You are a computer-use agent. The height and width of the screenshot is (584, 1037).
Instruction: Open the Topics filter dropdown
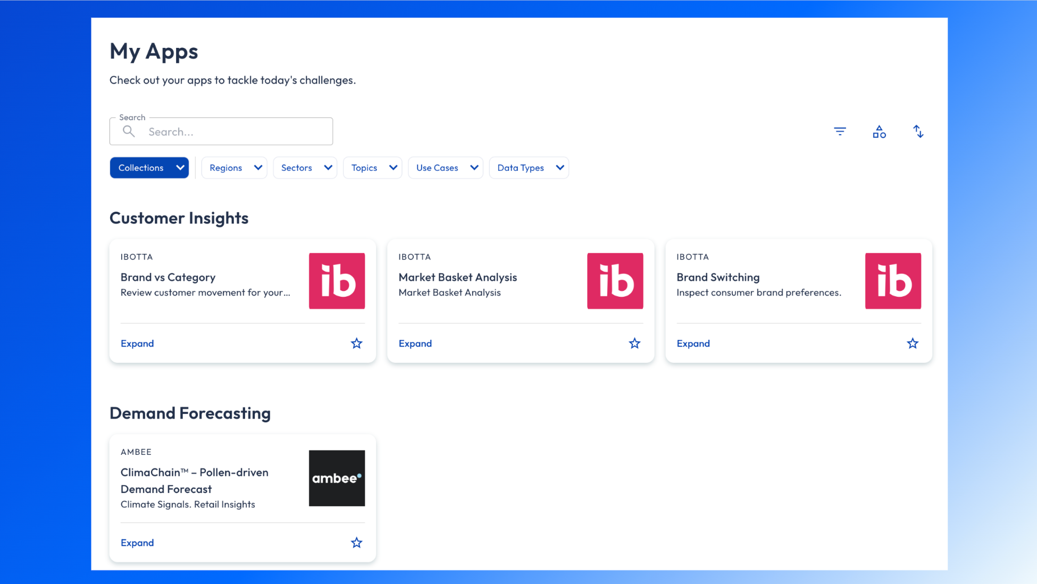(x=372, y=168)
